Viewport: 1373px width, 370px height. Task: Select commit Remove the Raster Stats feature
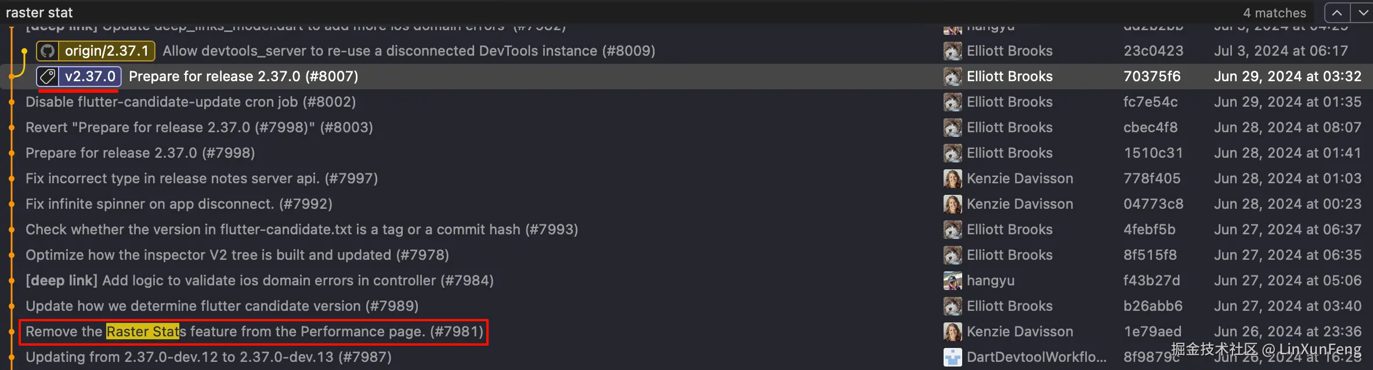click(x=254, y=332)
